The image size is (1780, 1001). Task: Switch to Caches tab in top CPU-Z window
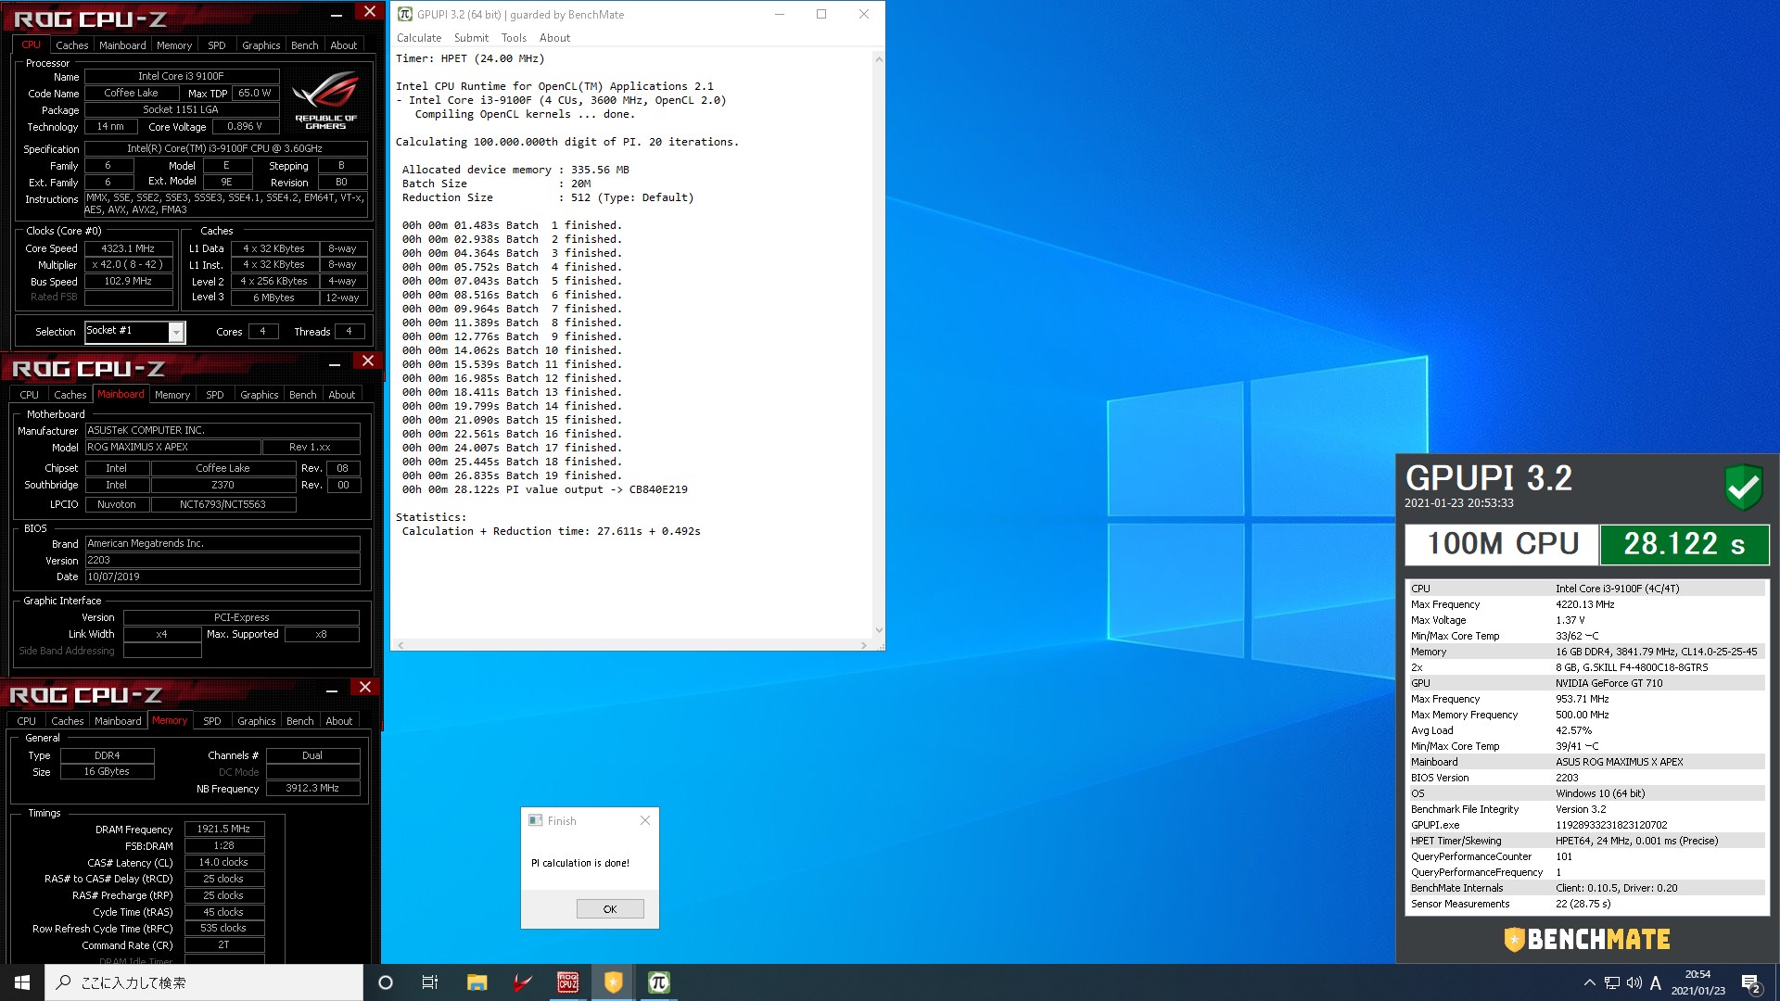point(71,44)
